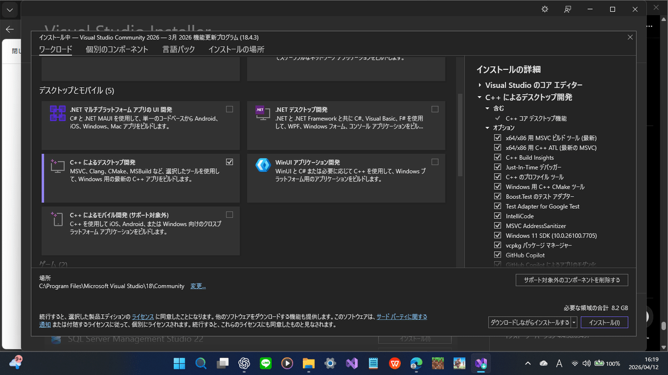
Task: Open the 変更 link to change install location
Action: pos(198,286)
